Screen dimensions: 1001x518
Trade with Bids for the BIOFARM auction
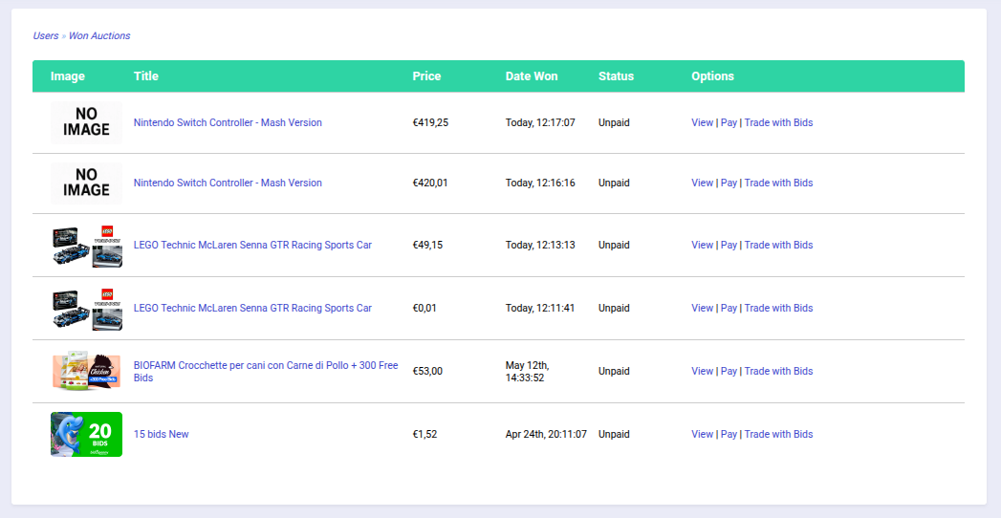pyautogui.click(x=778, y=371)
